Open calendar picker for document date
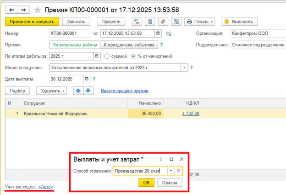 click(158, 33)
